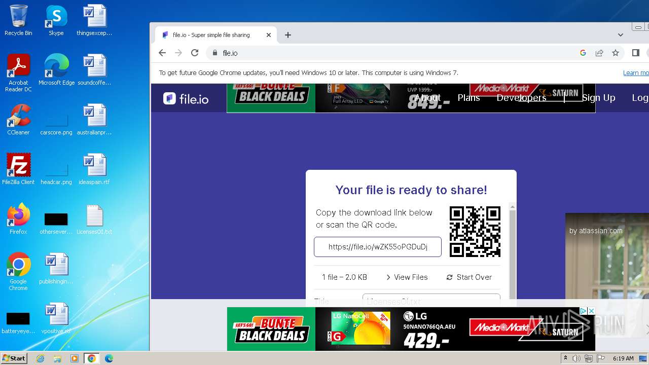
Task: Bookmark this page with the star
Action: click(x=616, y=53)
